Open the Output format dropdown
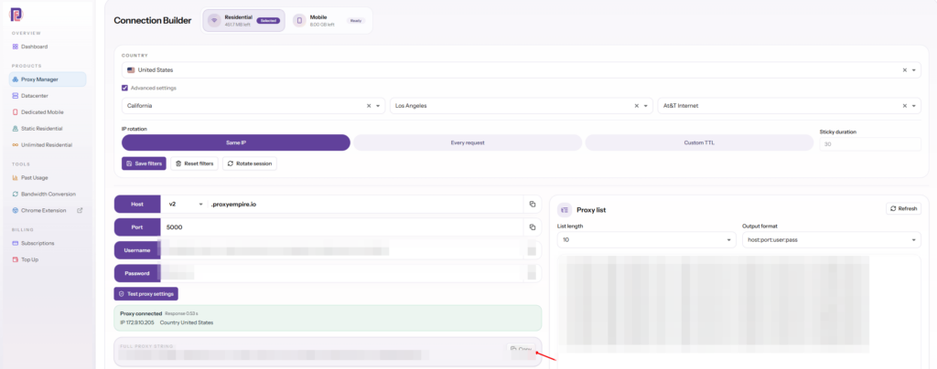 tap(831, 239)
